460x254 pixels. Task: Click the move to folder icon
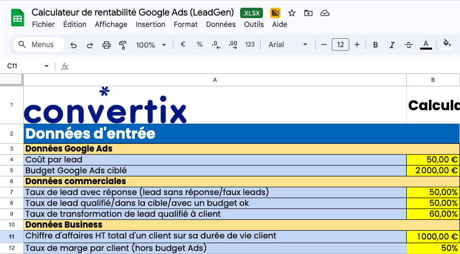[308, 13]
